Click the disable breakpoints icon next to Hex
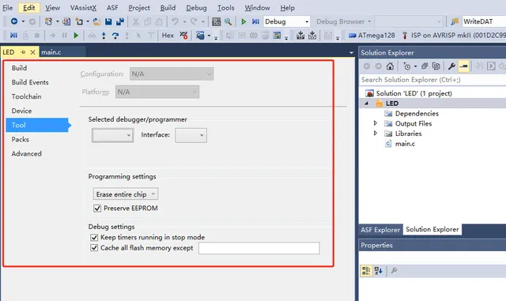The width and height of the screenshot is (506, 301). tap(183, 36)
